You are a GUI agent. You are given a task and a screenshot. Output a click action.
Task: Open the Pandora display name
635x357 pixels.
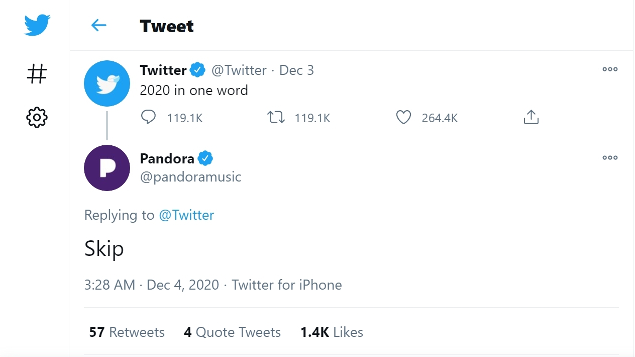point(167,159)
